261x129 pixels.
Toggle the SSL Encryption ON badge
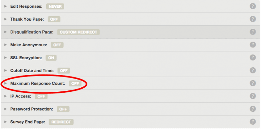pyautogui.click(x=51, y=58)
